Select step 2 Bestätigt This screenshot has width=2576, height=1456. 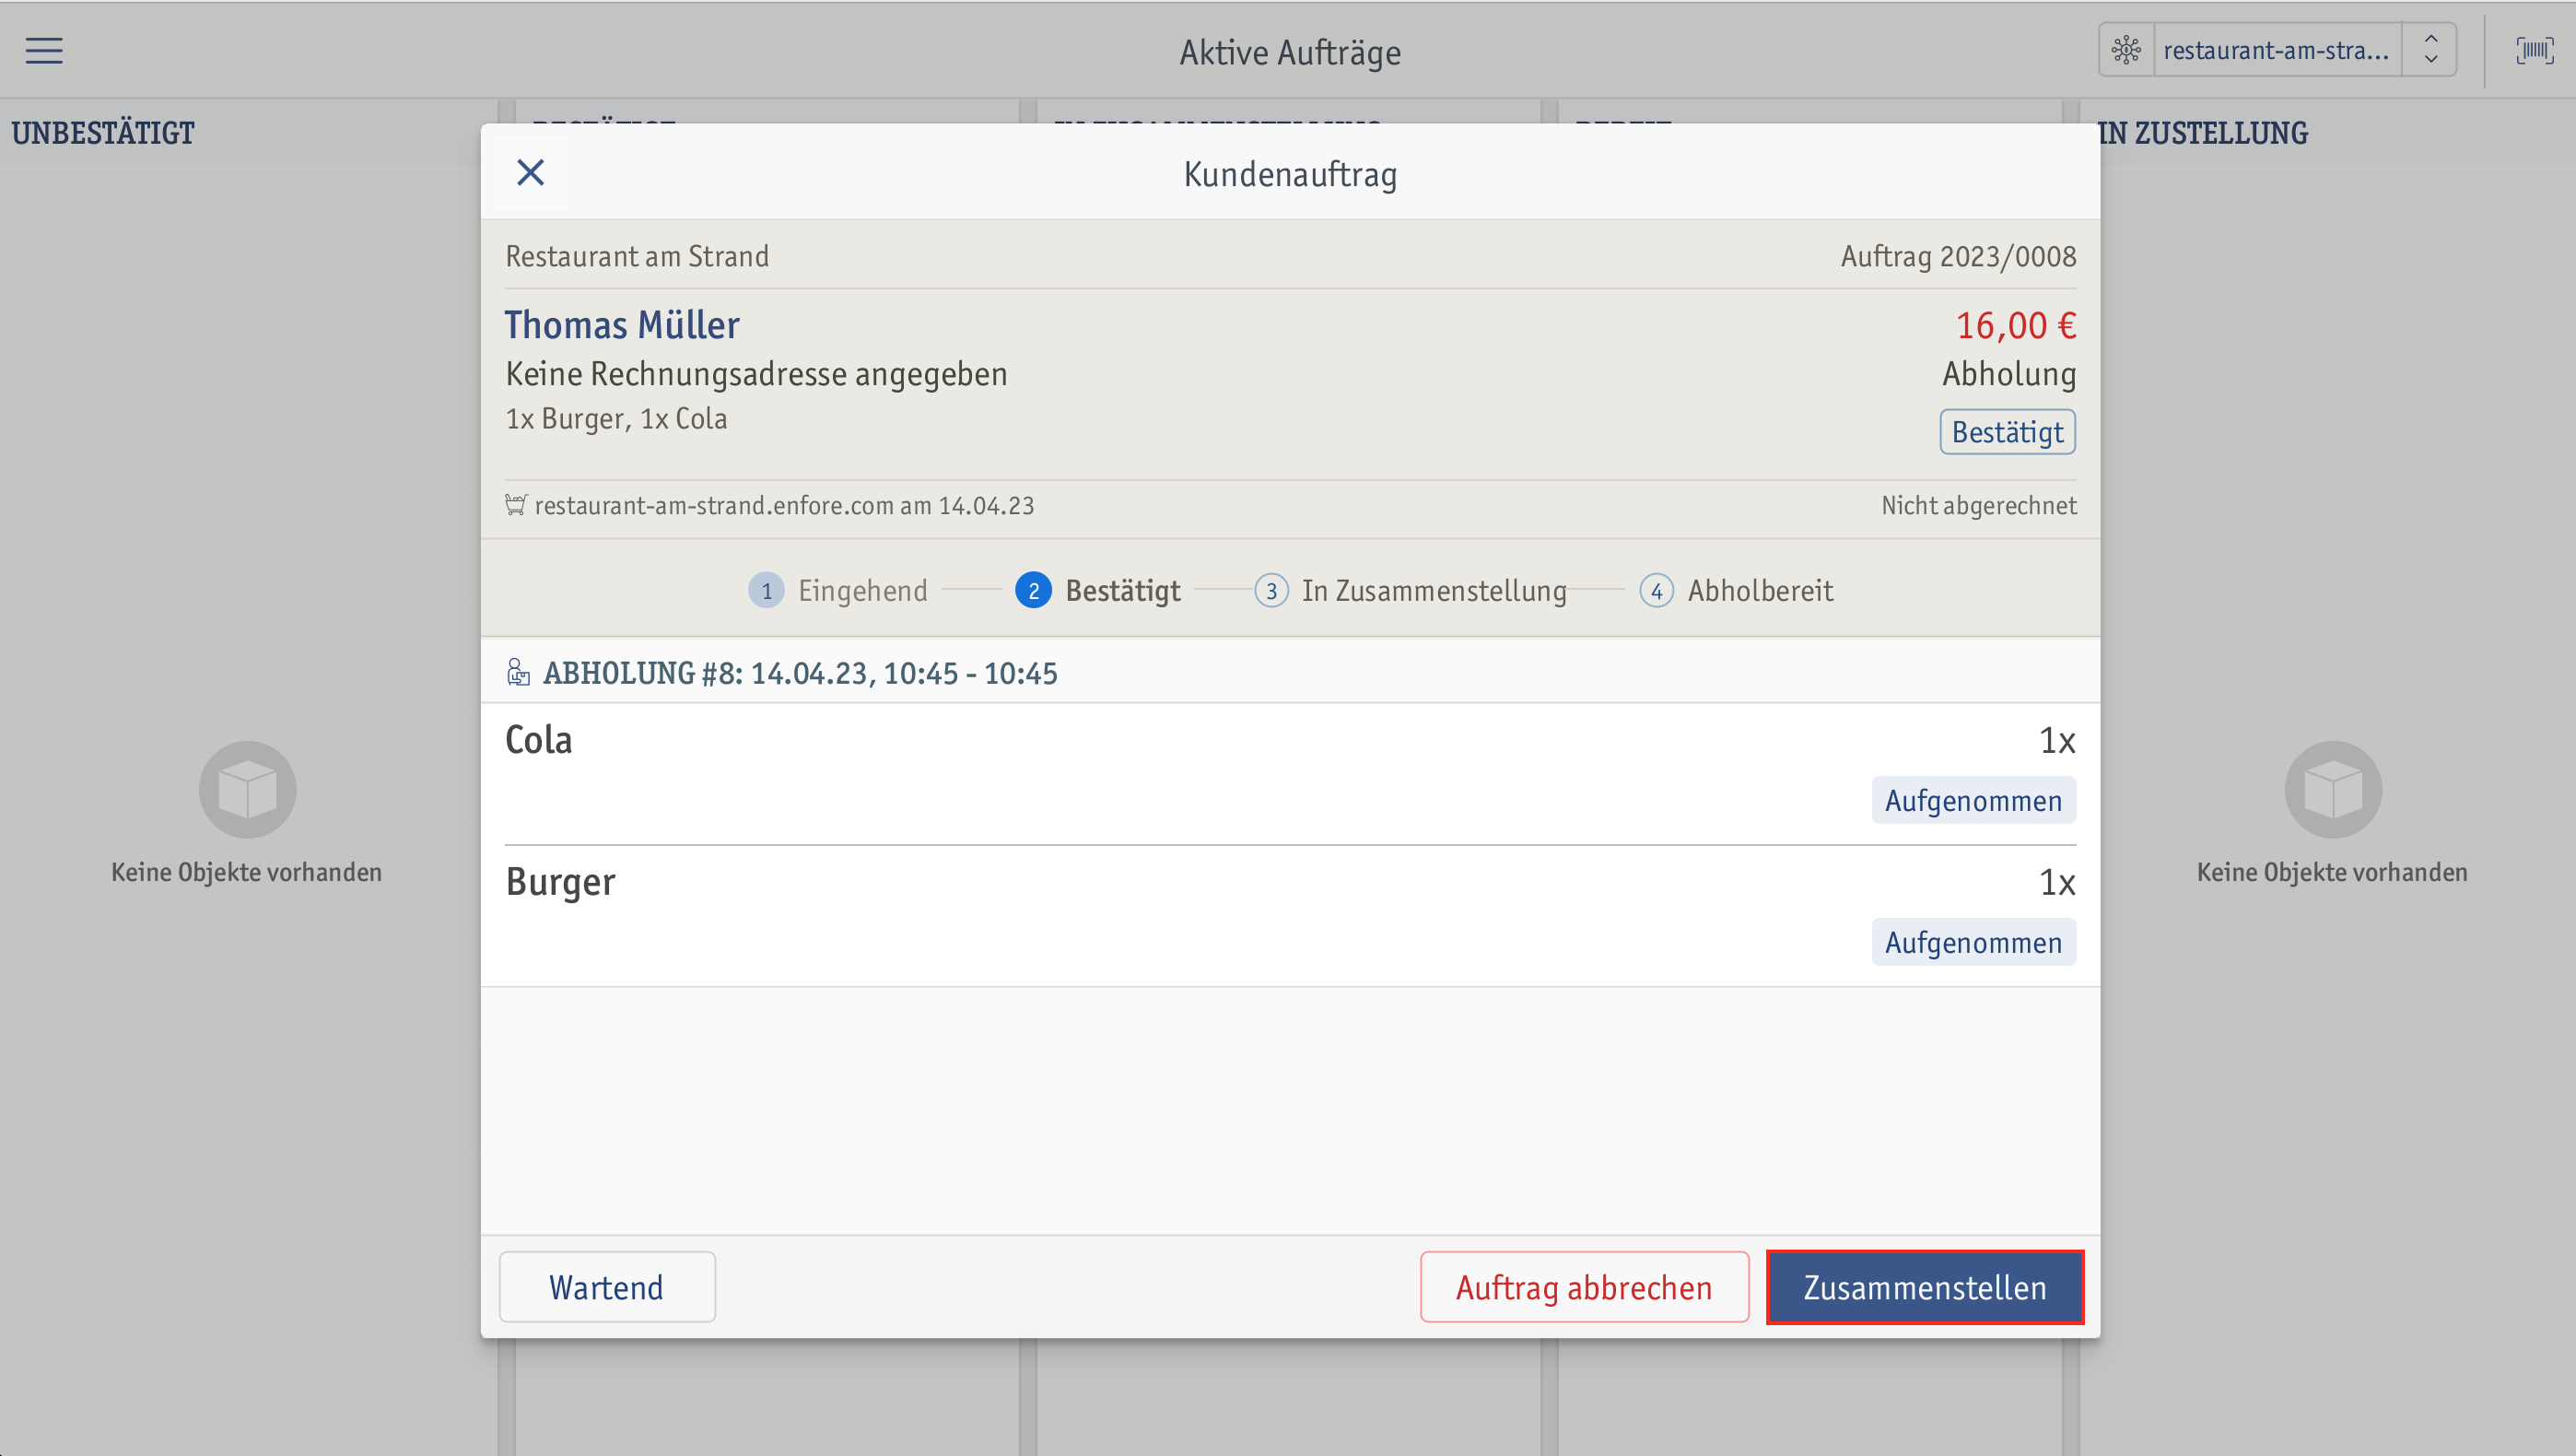point(1098,591)
